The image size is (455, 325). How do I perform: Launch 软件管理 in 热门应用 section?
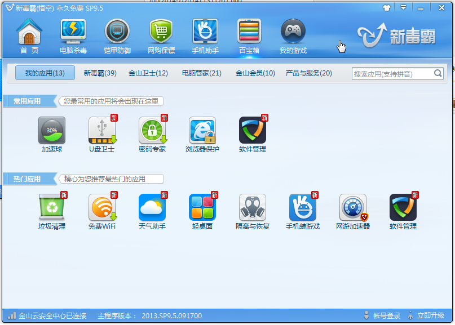[x=403, y=212]
